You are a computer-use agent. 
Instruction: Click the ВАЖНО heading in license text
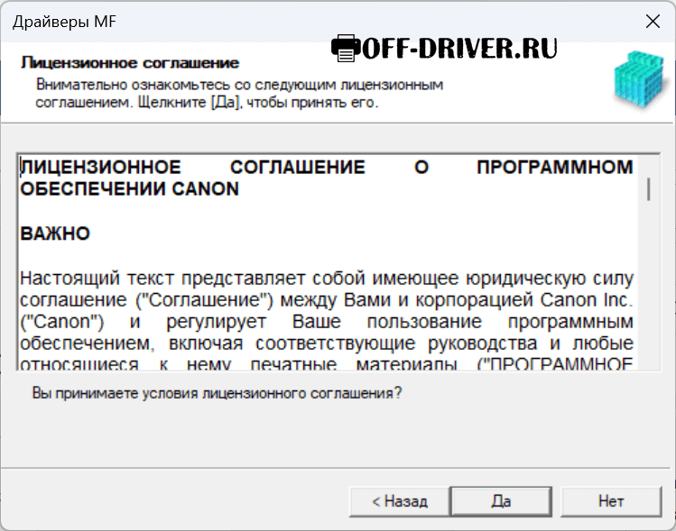(55, 233)
